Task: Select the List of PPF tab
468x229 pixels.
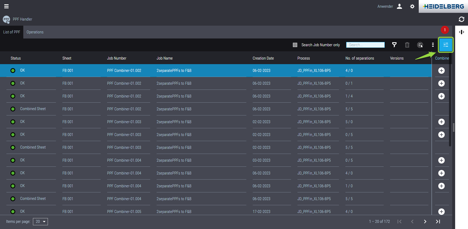Action: [12, 32]
